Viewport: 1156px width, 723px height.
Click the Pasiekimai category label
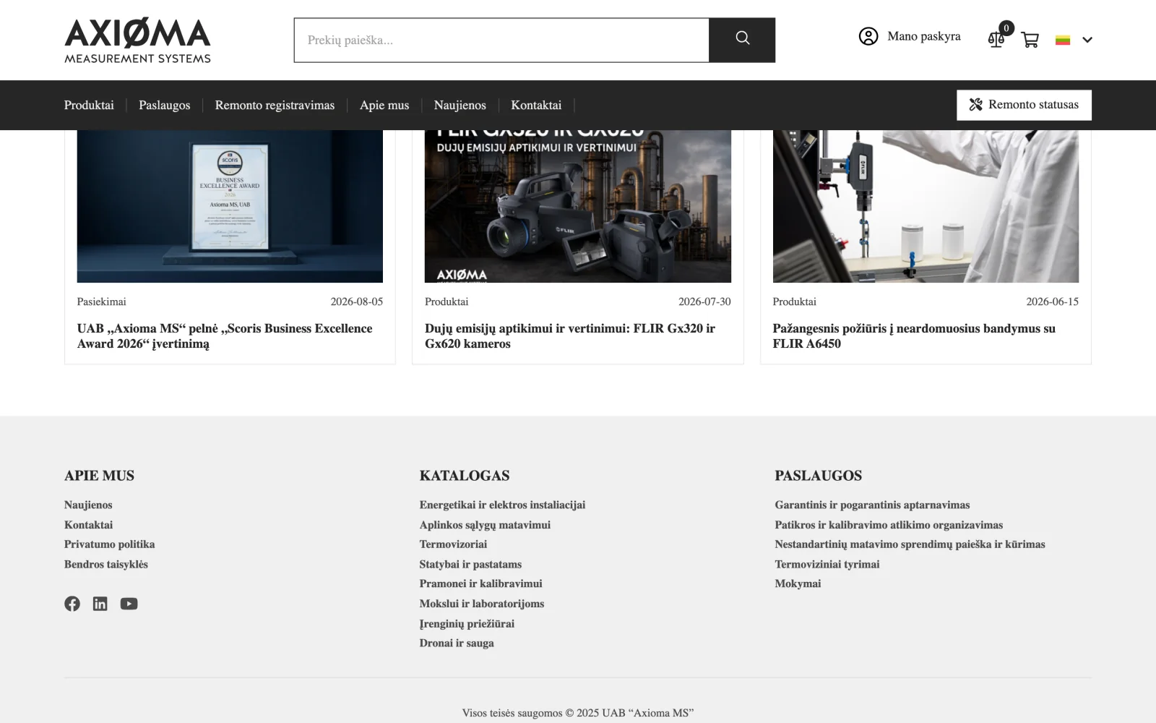click(x=102, y=301)
